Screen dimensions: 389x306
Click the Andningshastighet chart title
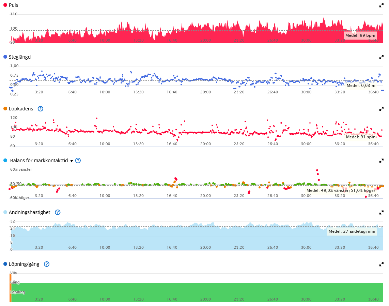point(29,212)
